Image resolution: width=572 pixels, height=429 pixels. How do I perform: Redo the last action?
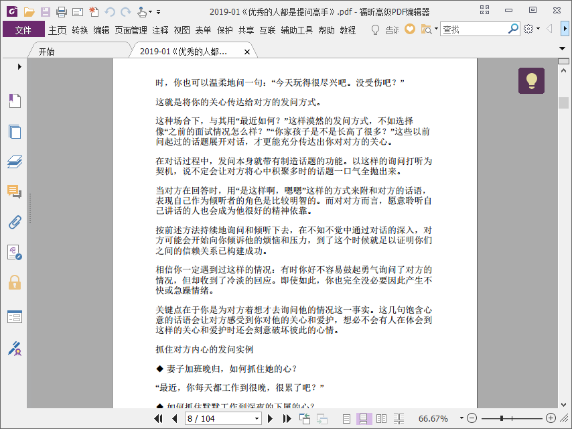pyautogui.click(x=126, y=12)
